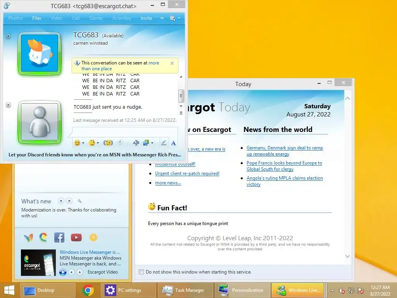Select the blue letter A text mode icon

173,143
